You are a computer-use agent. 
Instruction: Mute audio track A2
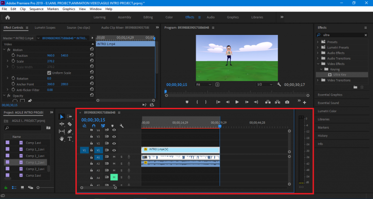click(114, 164)
